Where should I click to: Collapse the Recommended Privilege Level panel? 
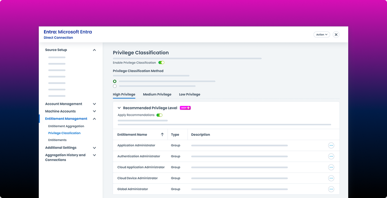pos(119,108)
